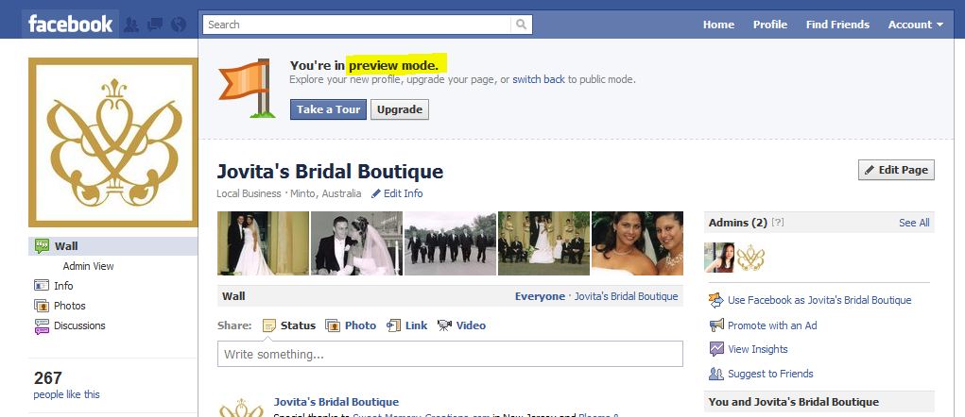
Task: Choose Link share option text
Action: coord(416,325)
